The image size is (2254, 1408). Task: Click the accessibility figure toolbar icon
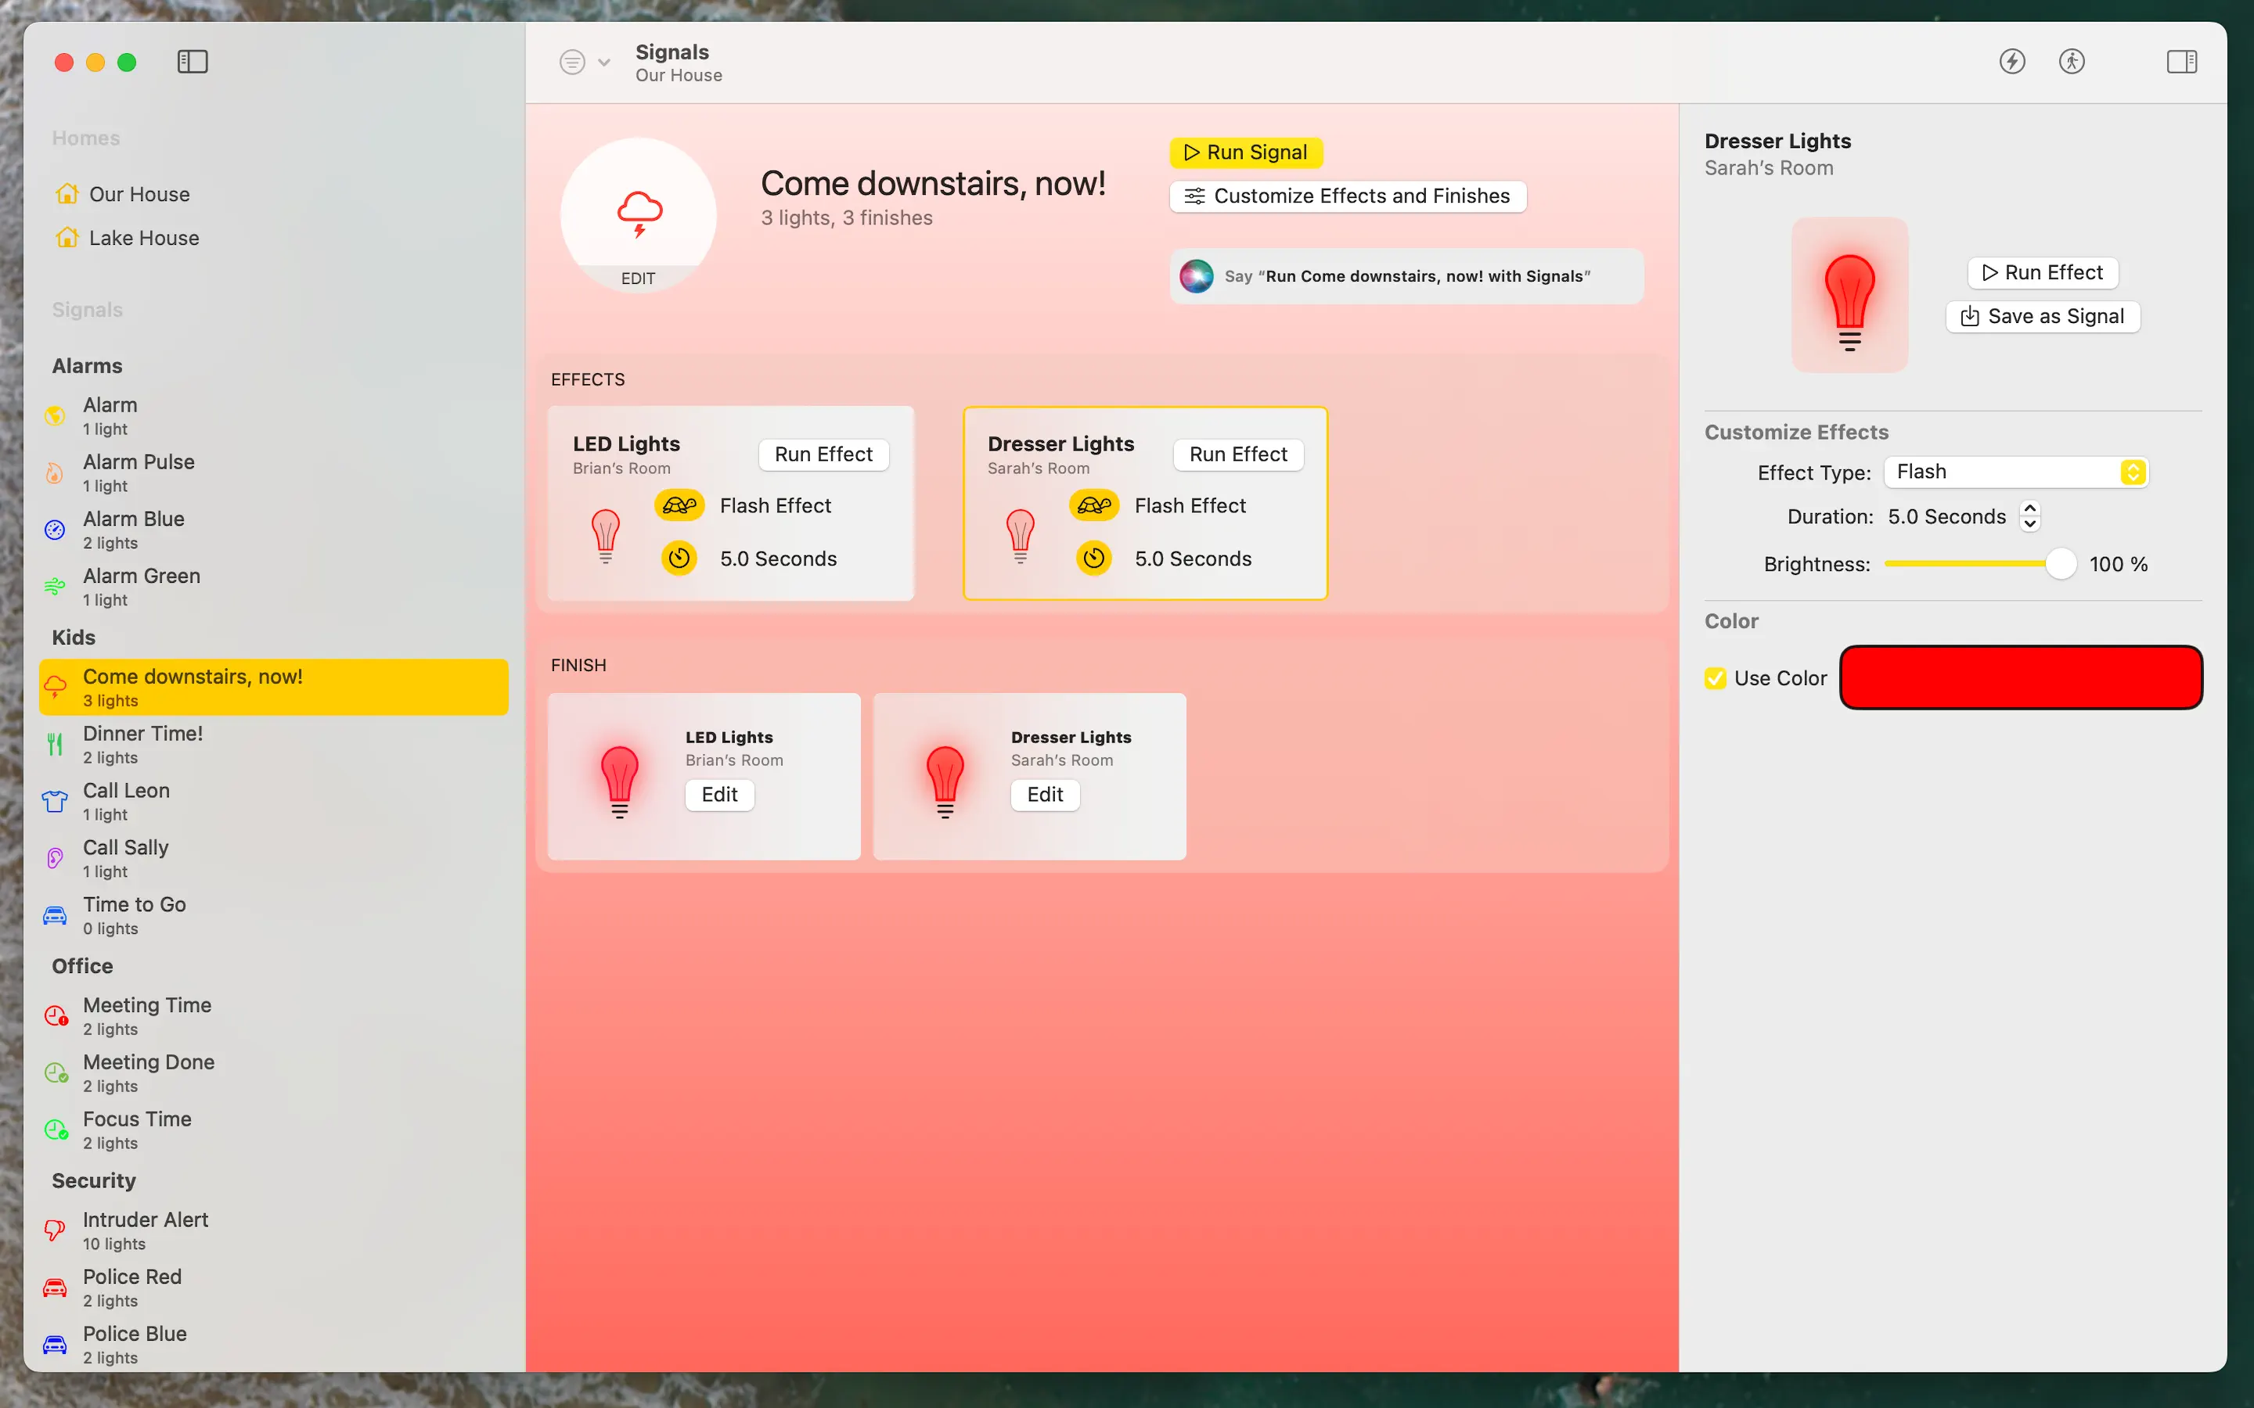point(2072,62)
